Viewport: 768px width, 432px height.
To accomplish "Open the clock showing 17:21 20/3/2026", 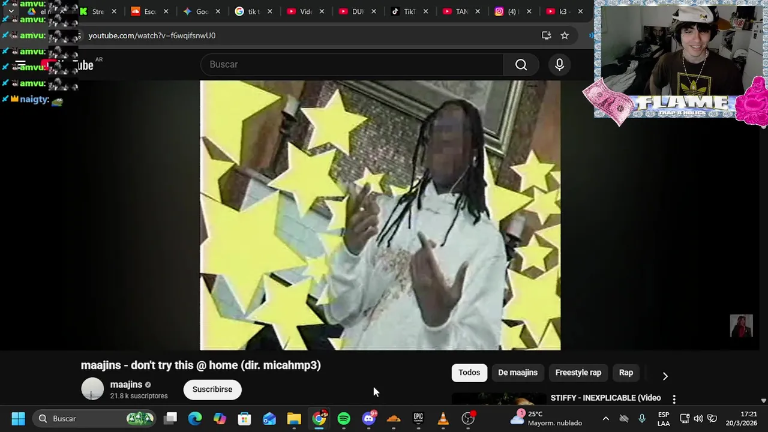I will 741,418.
